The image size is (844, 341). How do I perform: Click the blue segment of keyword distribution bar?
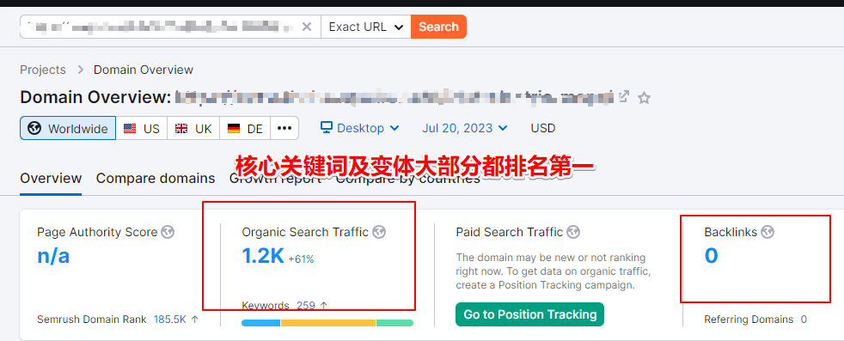261,323
